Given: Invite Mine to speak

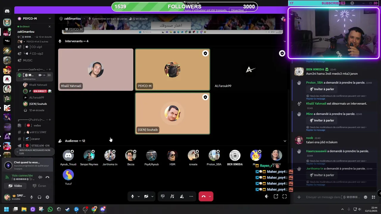Looking at the screenshot, I should tap(321, 120).
